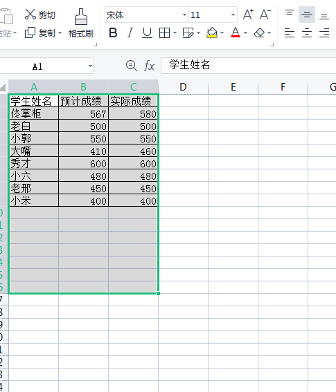
Task: Open the Name Box dropdown arrow
Action: pos(90,66)
